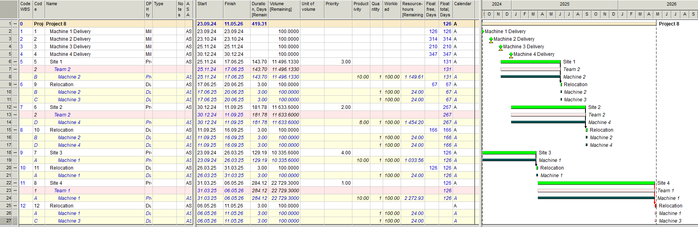Select the green Site 1 Gantt bar
Viewport: 698px width, 227px height.
[530, 62]
